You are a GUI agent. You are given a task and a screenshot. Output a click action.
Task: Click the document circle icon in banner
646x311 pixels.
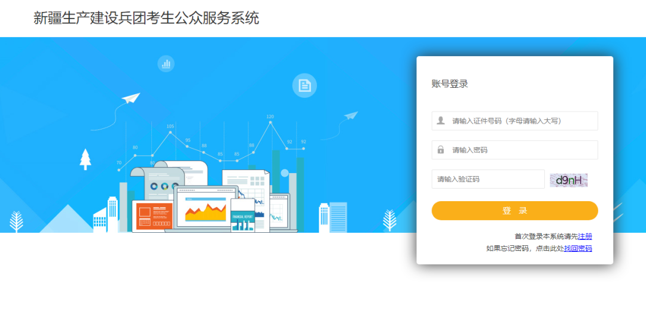[304, 85]
